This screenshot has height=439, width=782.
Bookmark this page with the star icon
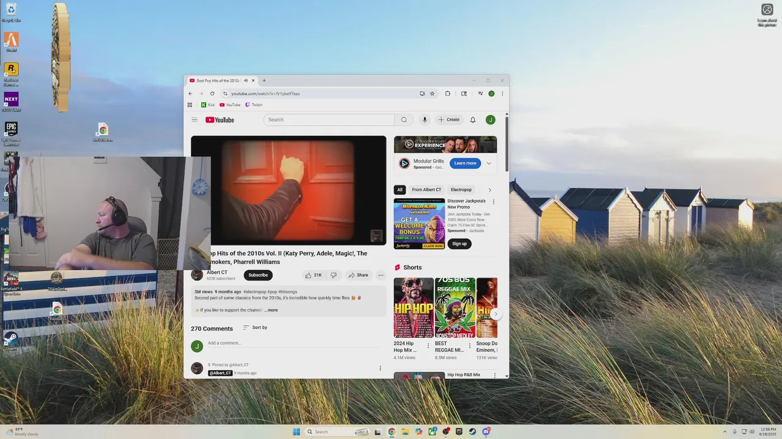432,93
